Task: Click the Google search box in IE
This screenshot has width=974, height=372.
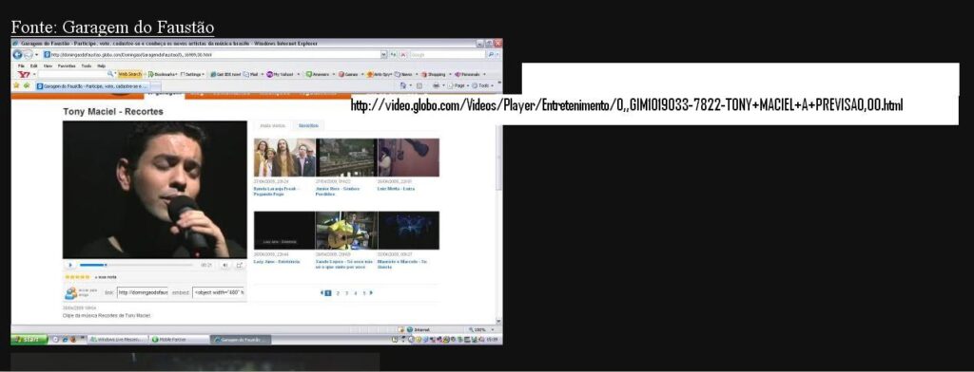Action: click(447, 54)
